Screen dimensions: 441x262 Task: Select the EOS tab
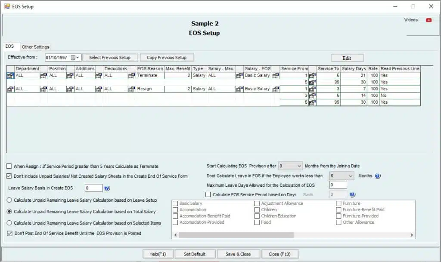pos(9,46)
